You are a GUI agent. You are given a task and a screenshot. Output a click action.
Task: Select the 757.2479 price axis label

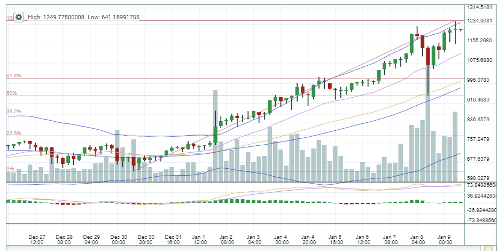point(479,139)
